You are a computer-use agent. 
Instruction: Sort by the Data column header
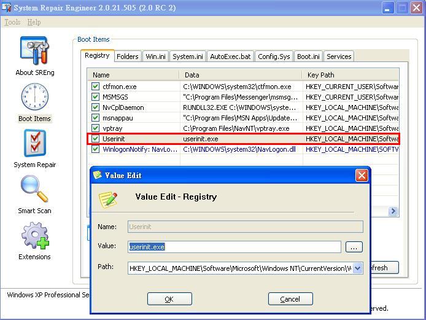[241, 75]
